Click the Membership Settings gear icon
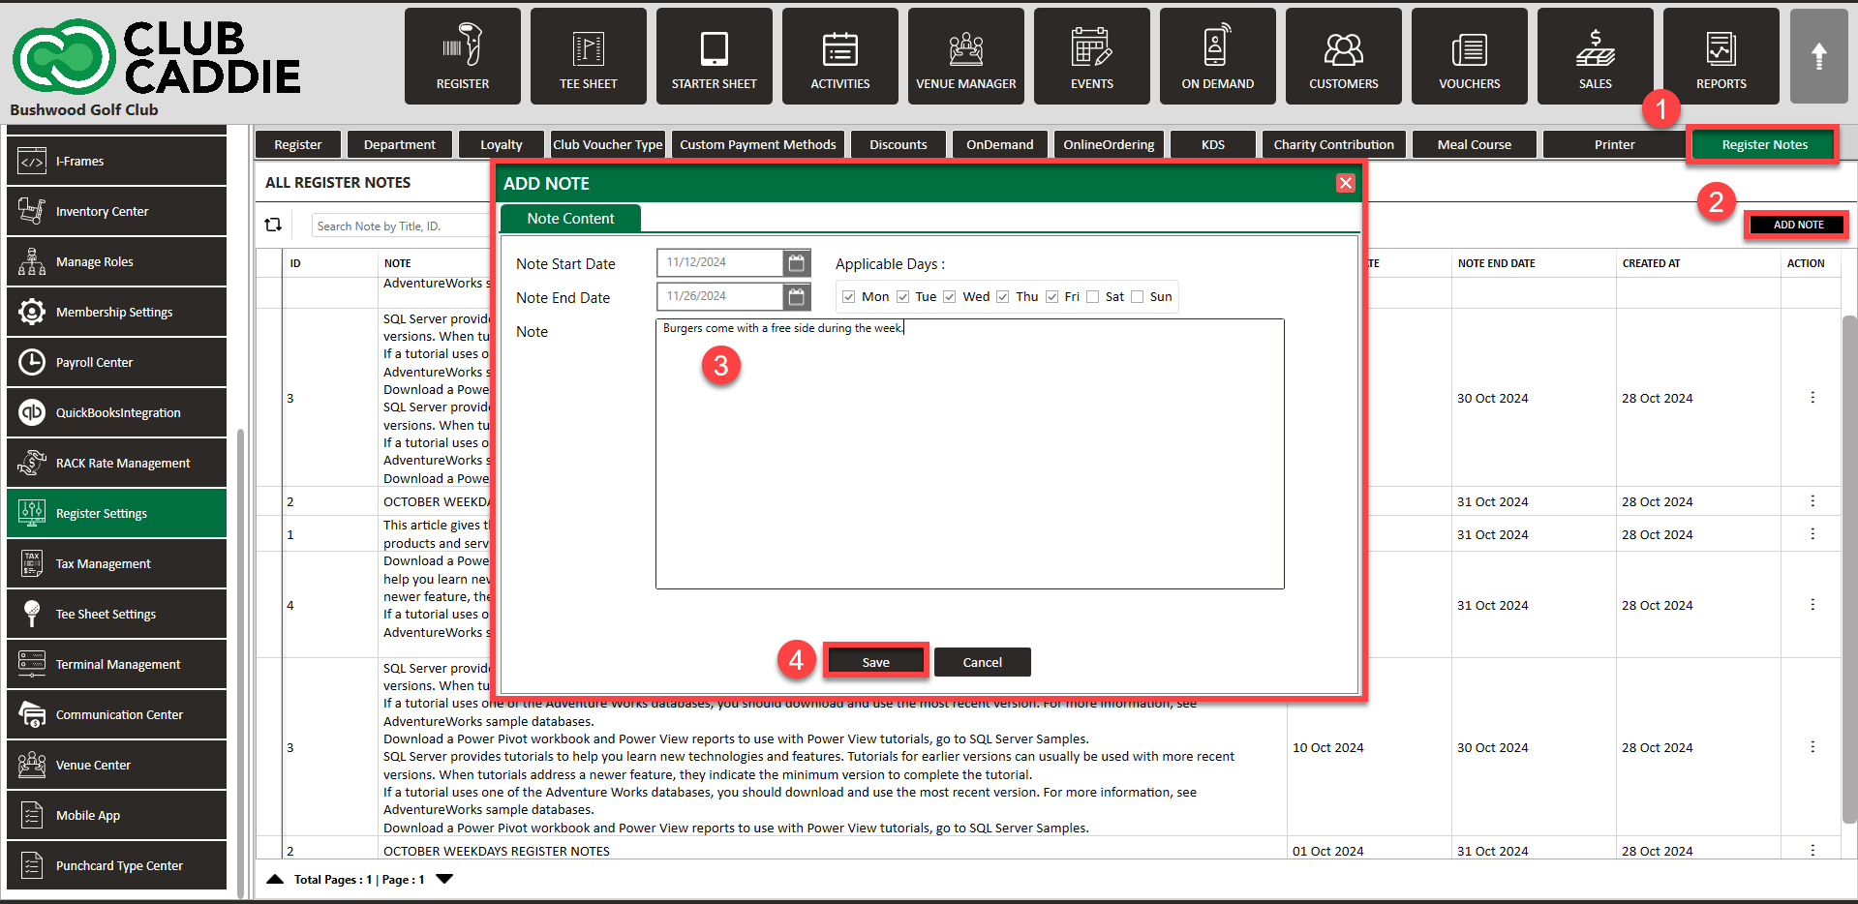This screenshot has width=1858, height=904. pyautogui.click(x=32, y=312)
